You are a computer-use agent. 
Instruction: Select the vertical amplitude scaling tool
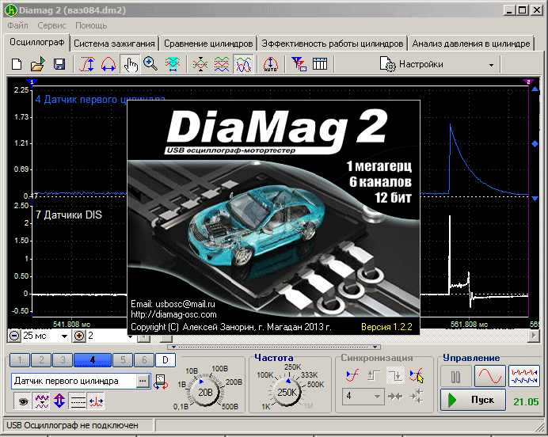pos(87,64)
